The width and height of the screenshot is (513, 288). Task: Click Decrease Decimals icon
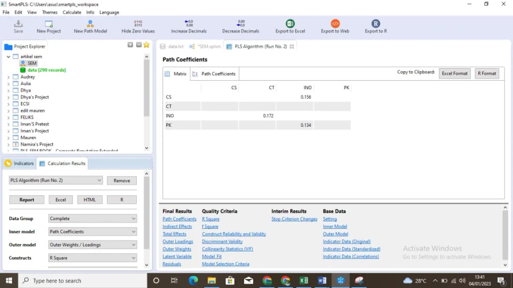coord(240,27)
